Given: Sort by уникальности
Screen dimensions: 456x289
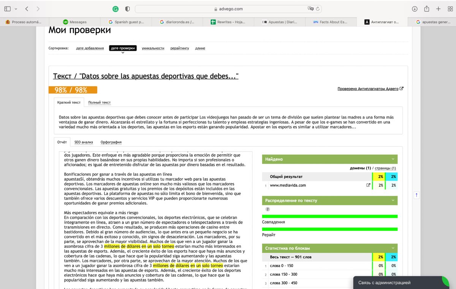Looking at the screenshot, I should point(153,48).
